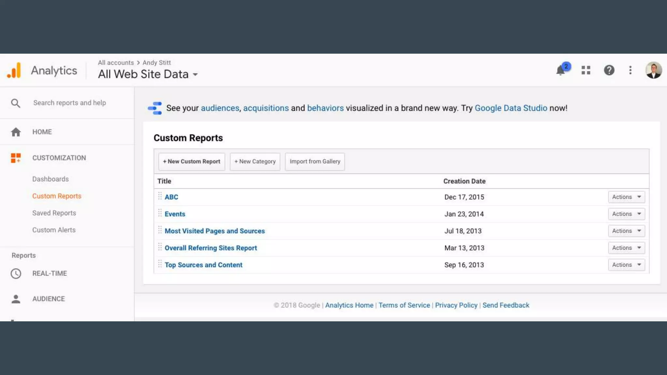Select Dashboards in the sidebar
This screenshot has height=375, width=667.
[50, 179]
